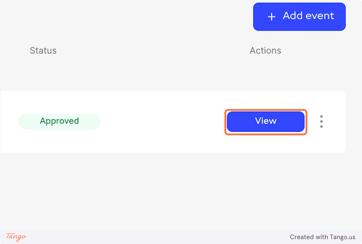
Task: Click the "View" text label
Action: pos(266,121)
